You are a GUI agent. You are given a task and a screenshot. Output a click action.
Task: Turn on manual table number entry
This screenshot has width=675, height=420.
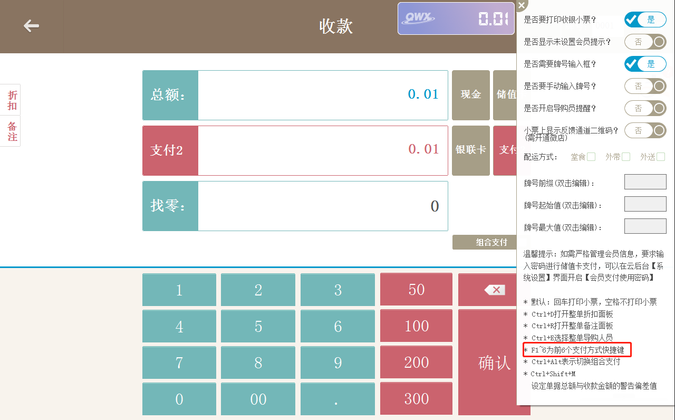pos(645,86)
